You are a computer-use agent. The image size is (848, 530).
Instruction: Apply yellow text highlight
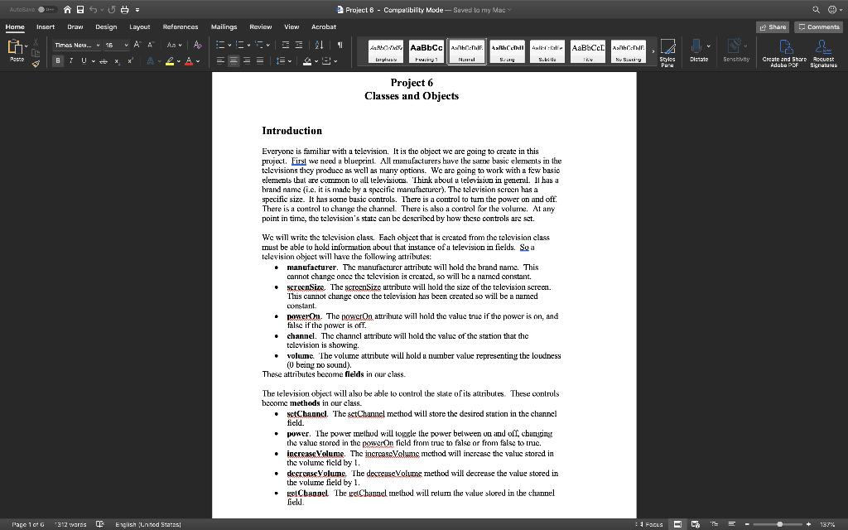click(x=169, y=60)
